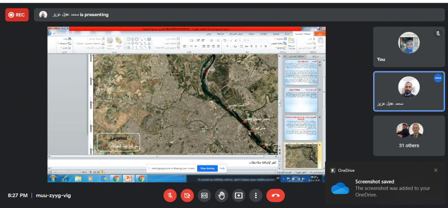Image resolution: width=448 pixels, height=208 pixels.
Task: Click the Windows Start button in taskbar
Action: [x=52, y=178]
